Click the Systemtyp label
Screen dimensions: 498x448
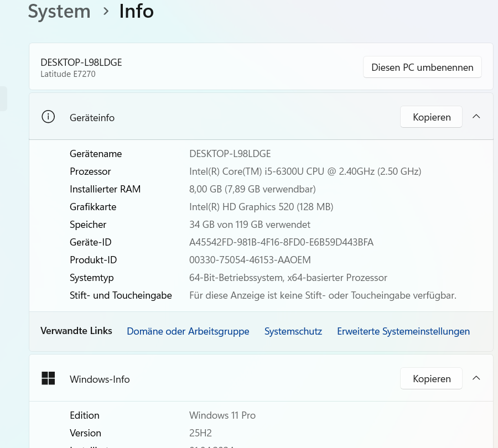[92, 278]
